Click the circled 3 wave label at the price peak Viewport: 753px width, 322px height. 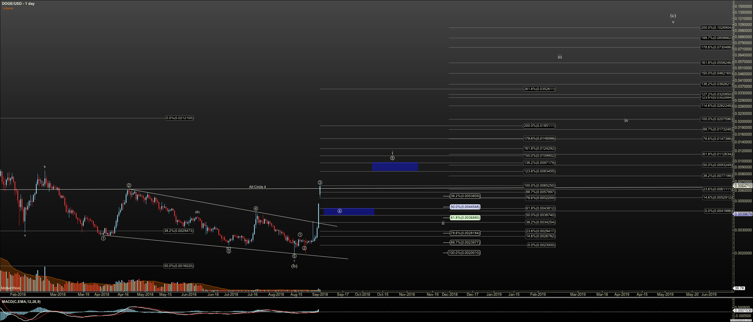coord(320,183)
